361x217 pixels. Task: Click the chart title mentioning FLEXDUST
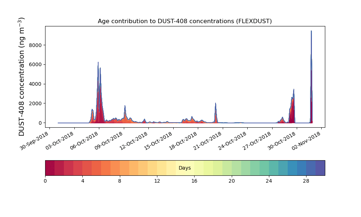184,21
